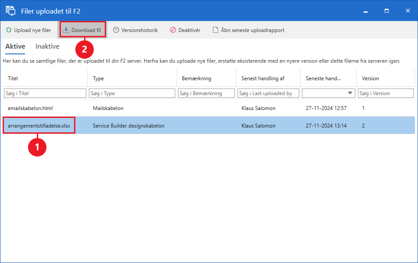Sort by the Version column header
This screenshot has height=263, width=418.
tap(370, 78)
